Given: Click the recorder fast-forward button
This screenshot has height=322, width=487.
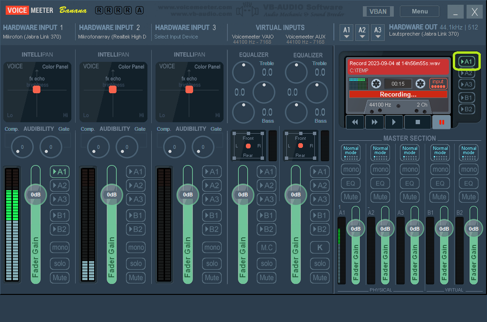Looking at the screenshot, I should tap(374, 122).
